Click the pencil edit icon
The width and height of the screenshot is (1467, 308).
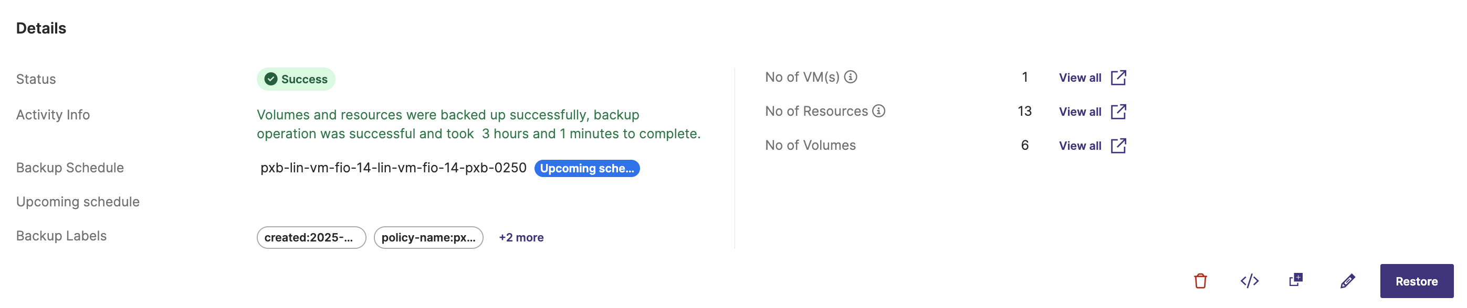1347,281
